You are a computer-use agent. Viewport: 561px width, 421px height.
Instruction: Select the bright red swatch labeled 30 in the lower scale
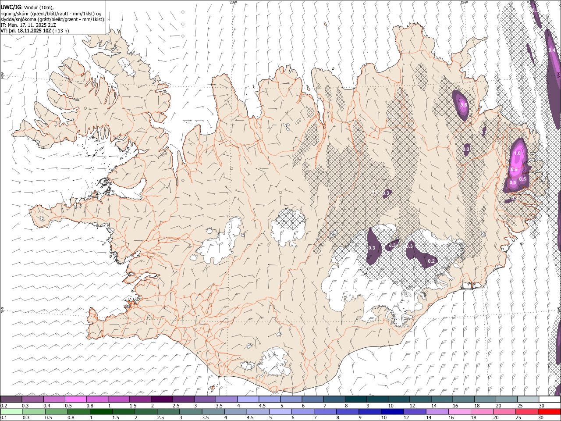click(550, 411)
